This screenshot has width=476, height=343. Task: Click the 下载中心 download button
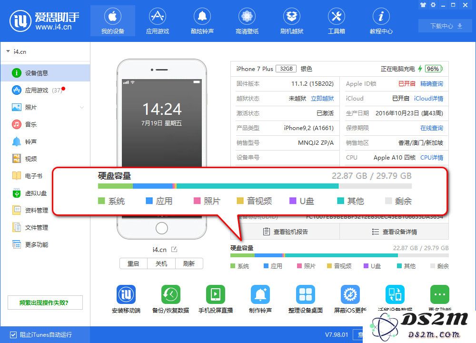[446, 26]
